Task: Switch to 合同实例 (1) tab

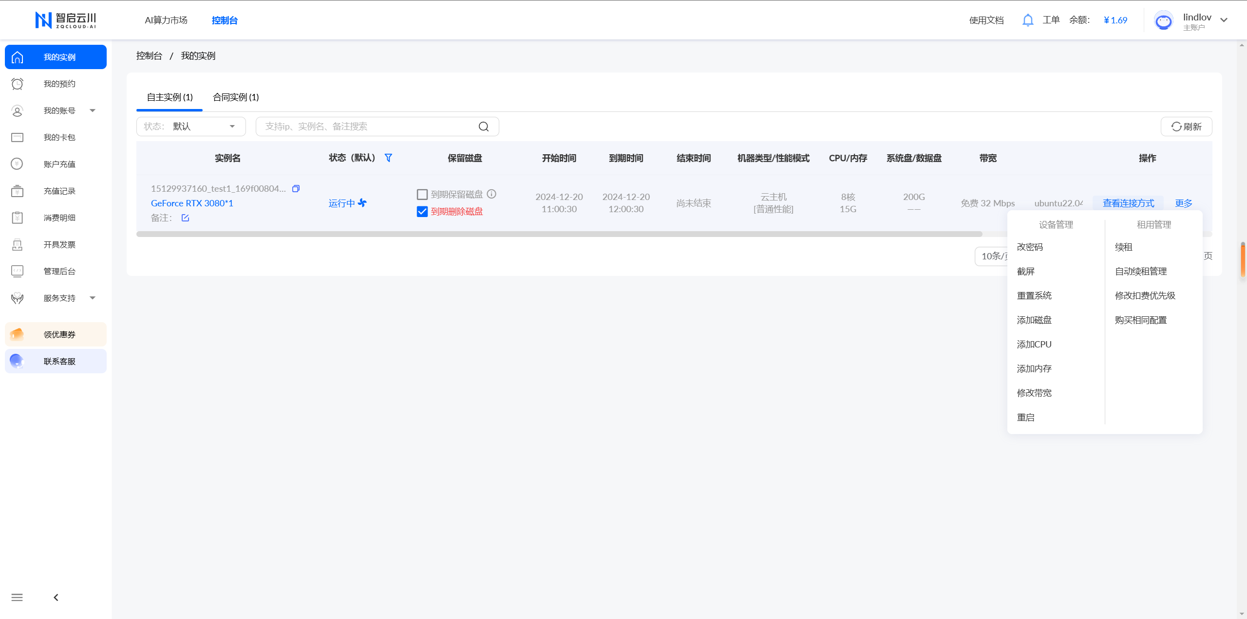Action: (x=236, y=97)
